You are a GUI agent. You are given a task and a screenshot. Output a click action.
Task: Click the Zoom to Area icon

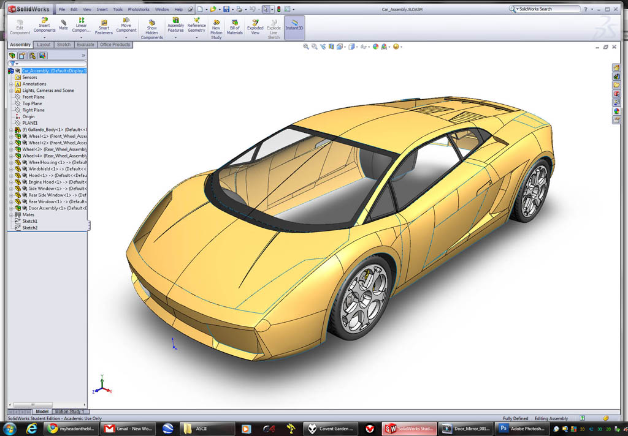point(315,47)
